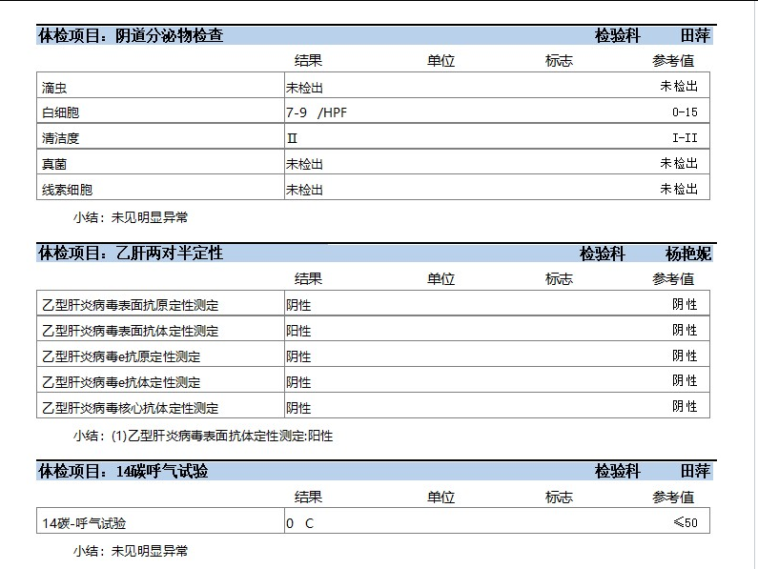Click the 白细胞 reference range 0-15
The height and width of the screenshot is (569, 758).
click(x=685, y=112)
